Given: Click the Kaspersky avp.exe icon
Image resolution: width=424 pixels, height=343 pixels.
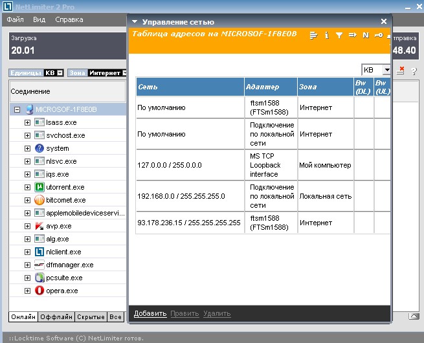Looking at the screenshot, I should [x=39, y=226].
